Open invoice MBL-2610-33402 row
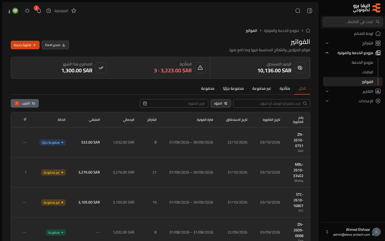 click(160, 172)
